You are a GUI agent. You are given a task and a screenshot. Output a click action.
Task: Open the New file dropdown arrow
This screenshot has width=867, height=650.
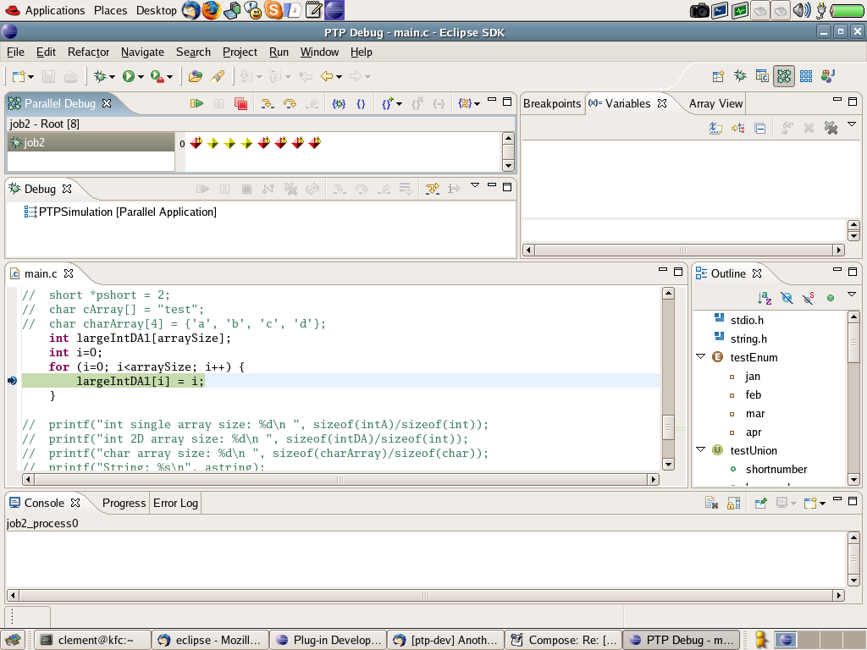point(31,77)
